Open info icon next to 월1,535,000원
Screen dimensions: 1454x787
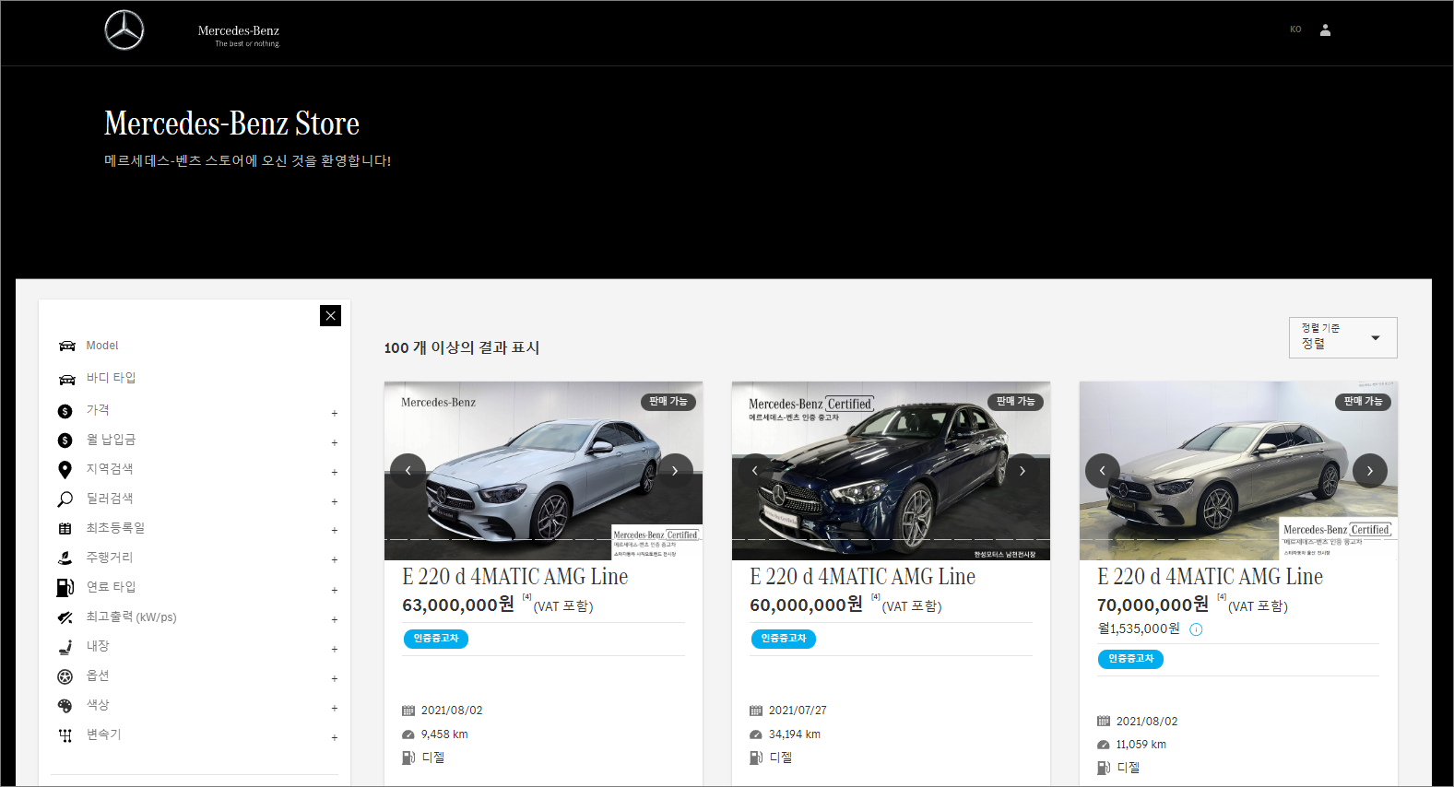coord(1196,629)
